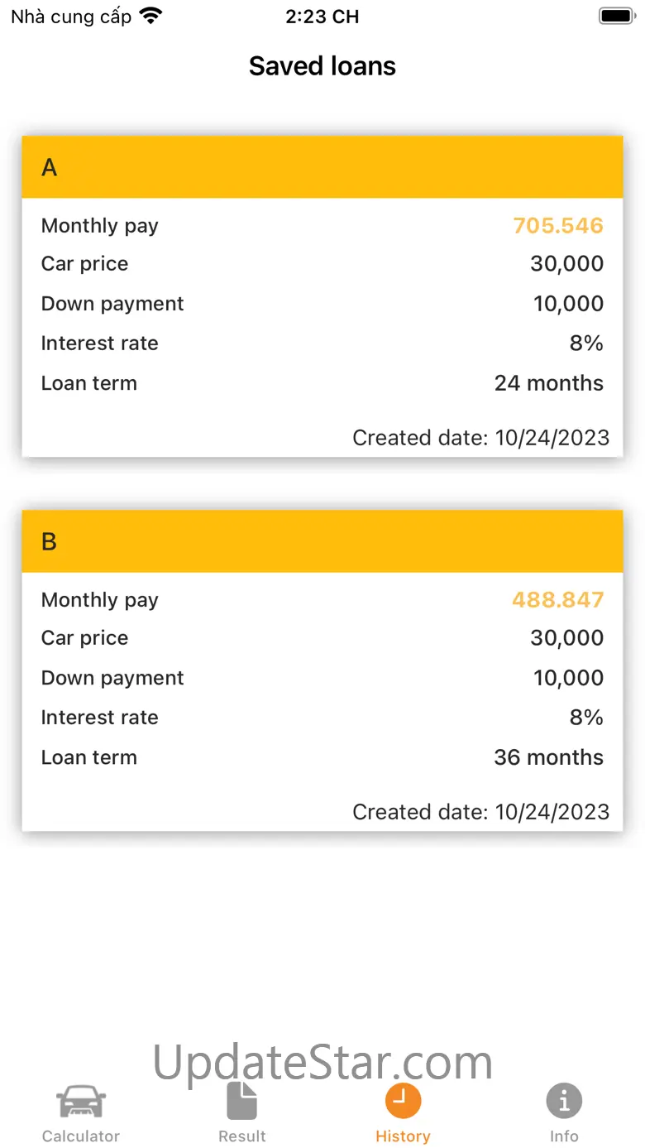645x1148 pixels.
Task: Tap loan B created date text
Action: click(x=480, y=812)
